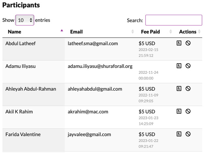Image resolution: width=204 pixels, height=153 pixels.
Task: Click email adamu.iliyasu@shuraforall.org
Action: [x=100, y=66]
